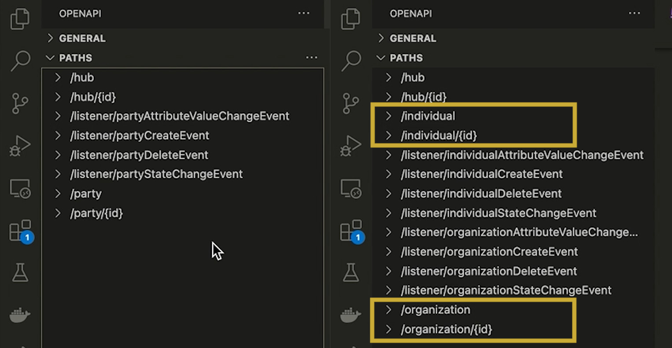
Task: Open OPENAPI panel more actions ellipsis, right window
Action: [x=635, y=14]
